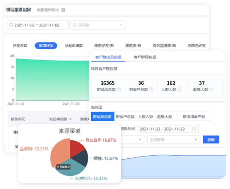
Task: Switch to the 跟进好友-新 tab
Action: [x=104, y=46]
